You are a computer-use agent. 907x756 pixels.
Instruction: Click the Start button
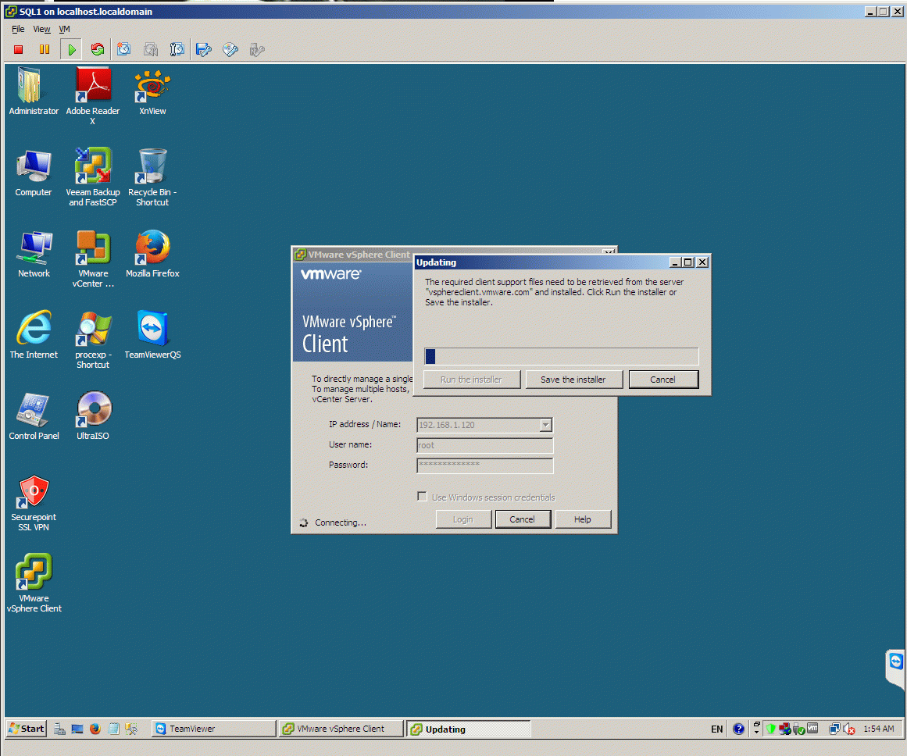(26, 729)
